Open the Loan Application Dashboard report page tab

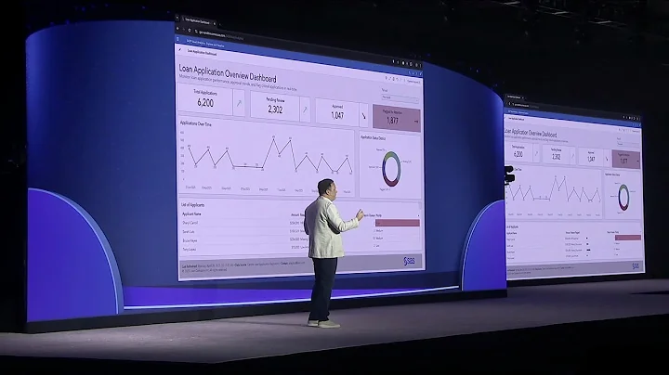[202, 52]
